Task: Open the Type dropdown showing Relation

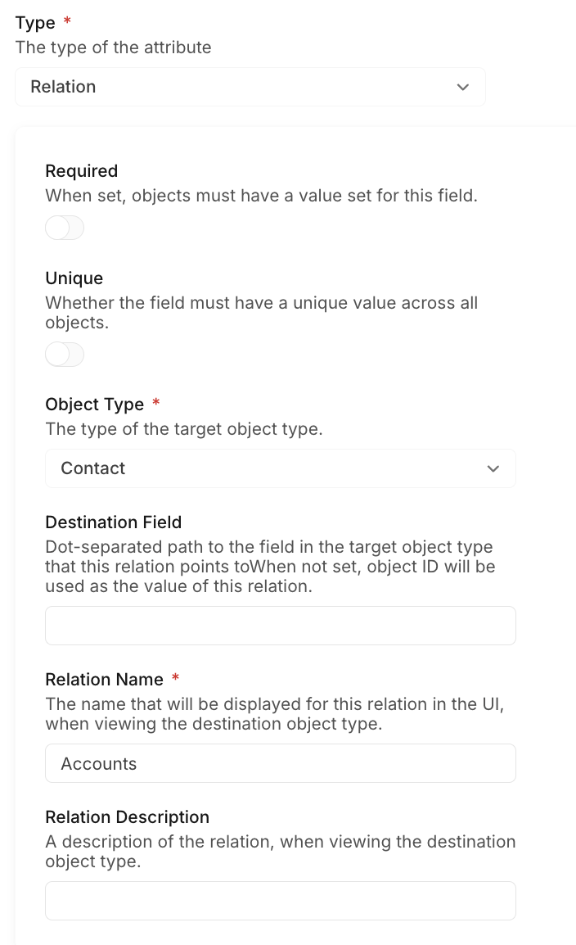Action: coord(250,87)
